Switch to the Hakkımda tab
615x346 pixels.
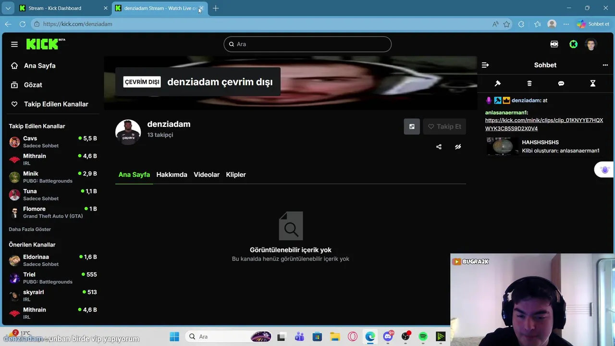pos(172,174)
